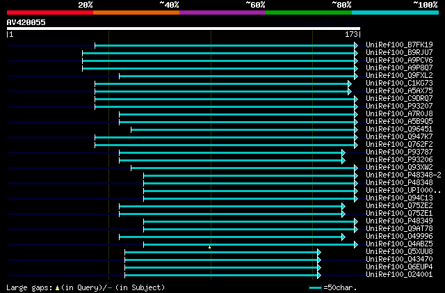The image size is (445, 293).
Task: Open UniRef100_Q5XUU8 label
Action: 399,252
